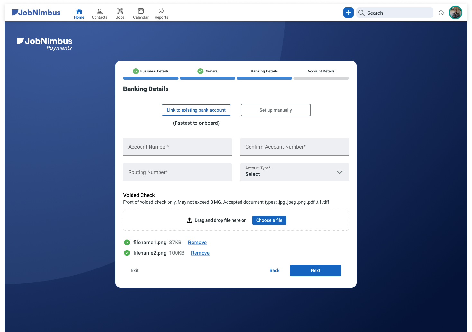472x332 pixels.
Task: Focus the Confirm Account Number field
Action: tap(295, 147)
